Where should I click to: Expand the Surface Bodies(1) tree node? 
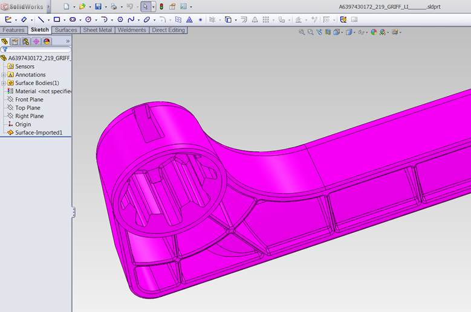pos(4,83)
